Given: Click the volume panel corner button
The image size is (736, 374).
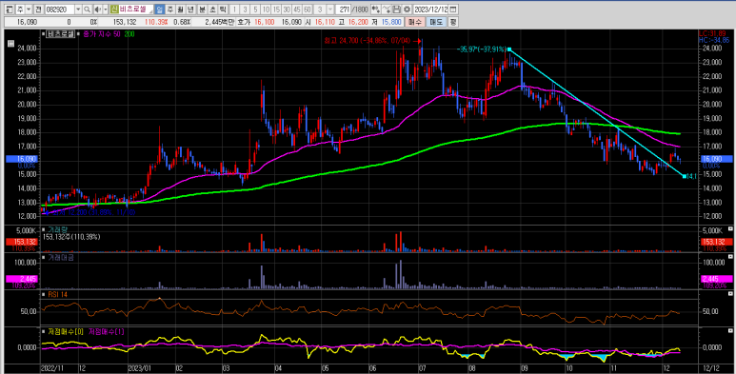Looking at the screenshot, I should (x=731, y=229).
